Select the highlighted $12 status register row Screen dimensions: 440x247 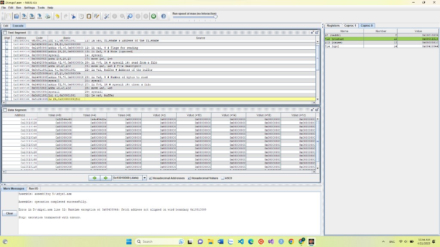pyautogui.click(x=365, y=38)
